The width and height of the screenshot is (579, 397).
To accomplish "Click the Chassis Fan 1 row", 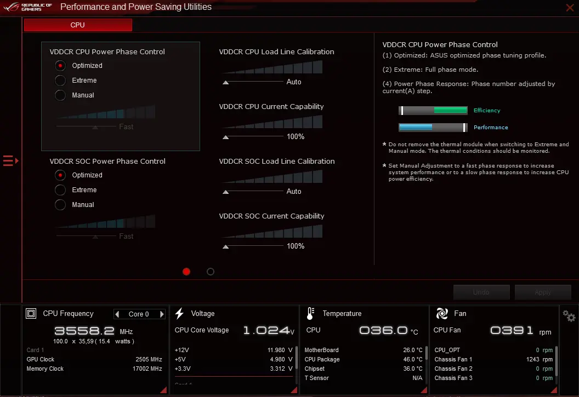I will click(x=493, y=359).
